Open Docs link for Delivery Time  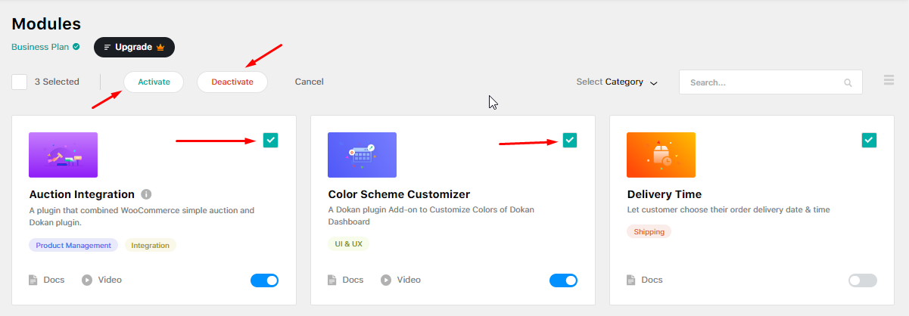pyautogui.click(x=652, y=280)
